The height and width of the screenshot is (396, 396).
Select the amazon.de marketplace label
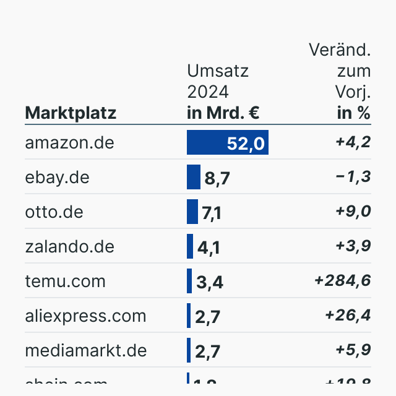click(x=69, y=143)
